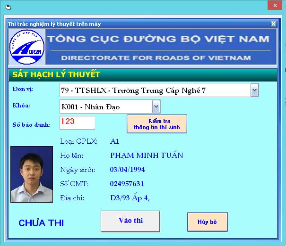Click the 'Số báo danh:' label
This screenshot has width=286, height=246.
coord(31,125)
